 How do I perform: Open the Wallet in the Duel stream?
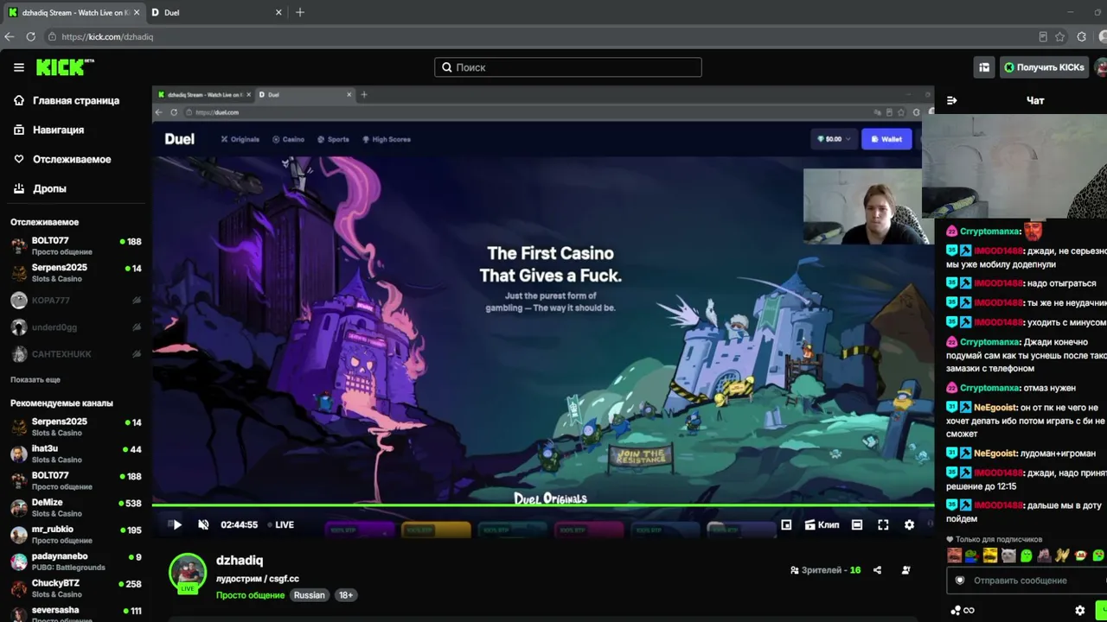886,139
